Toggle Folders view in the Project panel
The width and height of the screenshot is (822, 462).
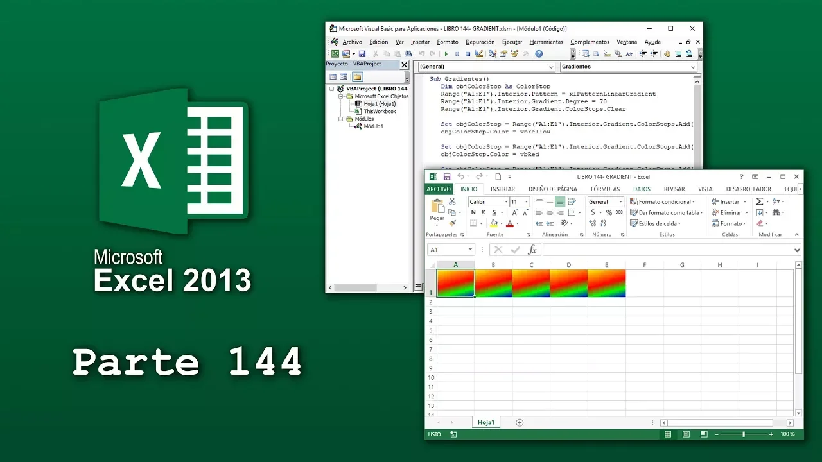[x=357, y=77]
